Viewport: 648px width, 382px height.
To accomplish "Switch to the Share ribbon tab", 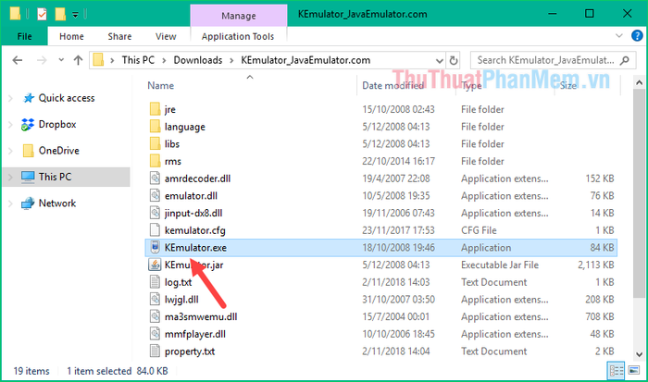I will click(119, 36).
